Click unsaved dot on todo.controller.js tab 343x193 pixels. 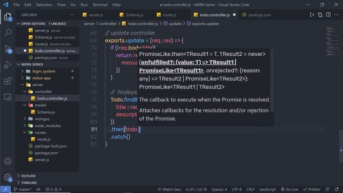click(x=234, y=15)
